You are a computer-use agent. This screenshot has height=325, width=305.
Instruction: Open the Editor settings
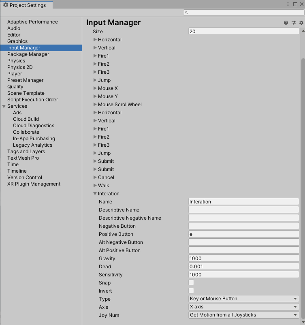[x=14, y=34]
